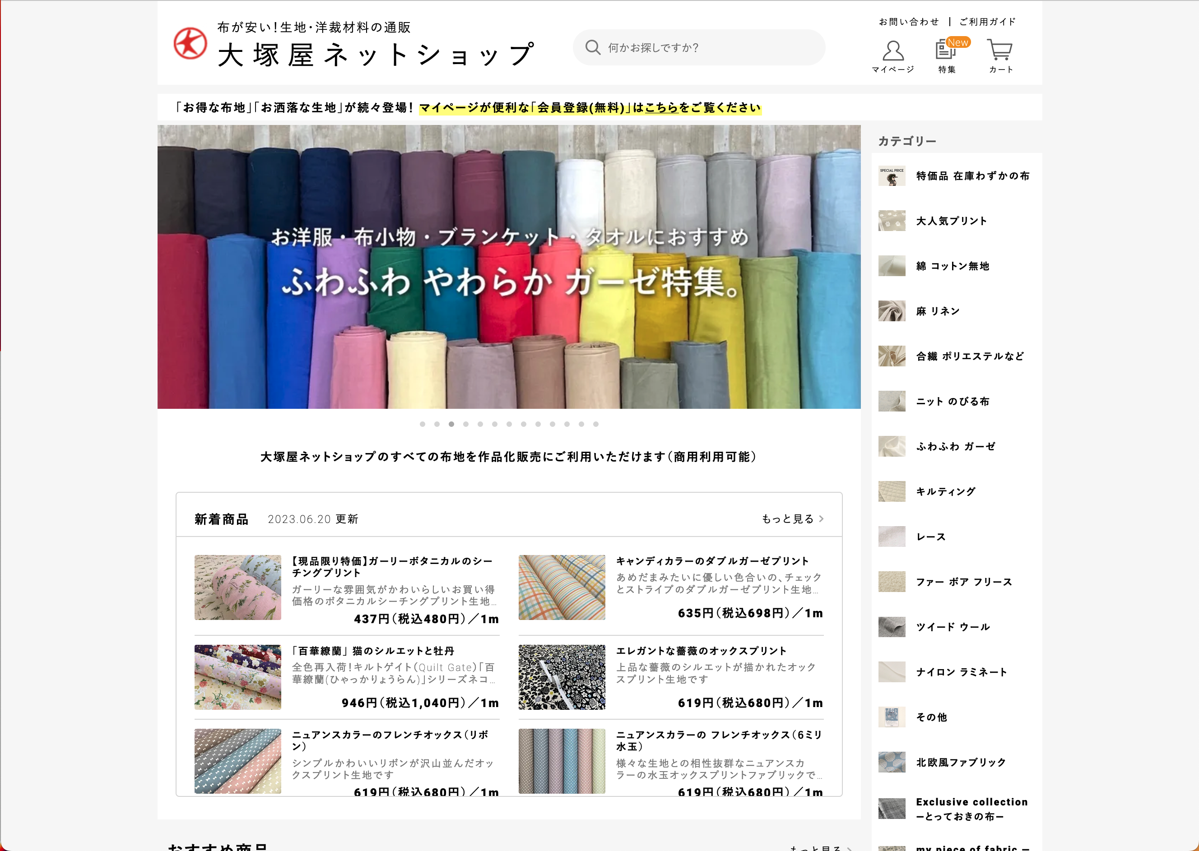Open the ふわふわ ガーゼ category item
1199x851 pixels.
tap(955, 446)
